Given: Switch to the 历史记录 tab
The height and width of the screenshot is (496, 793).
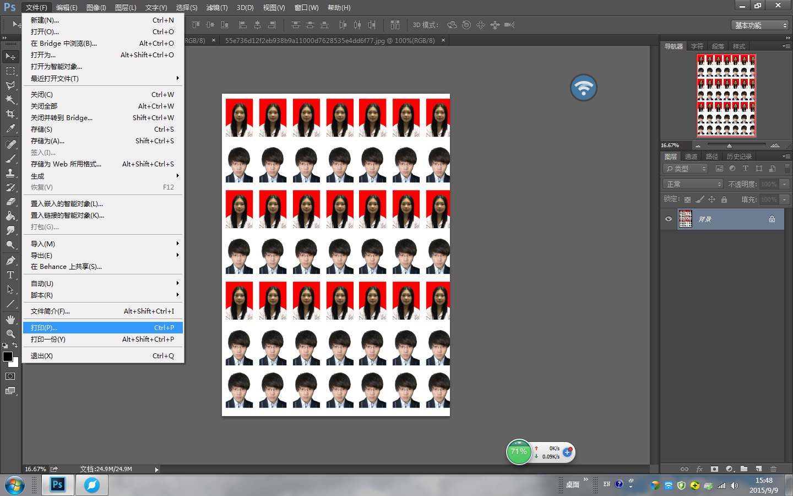Looking at the screenshot, I should tap(739, 157).
